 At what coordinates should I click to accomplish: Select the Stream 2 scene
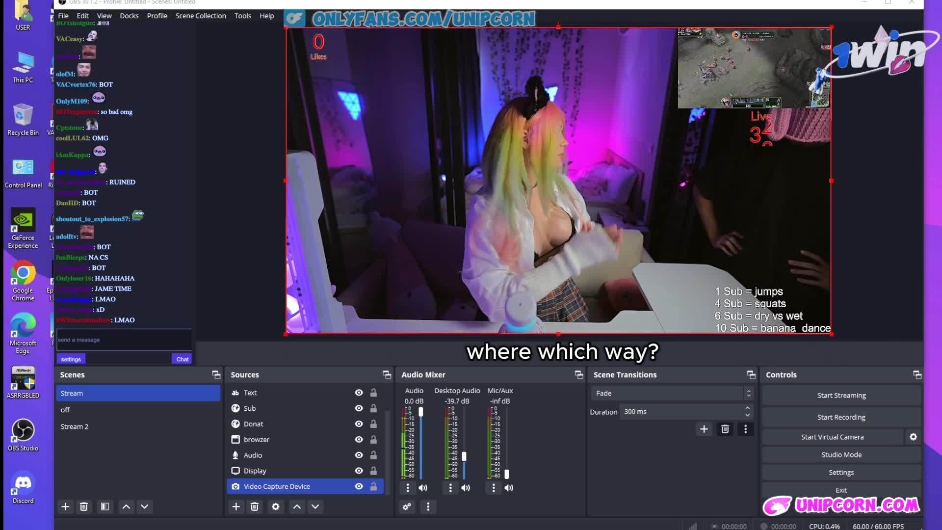74,426
